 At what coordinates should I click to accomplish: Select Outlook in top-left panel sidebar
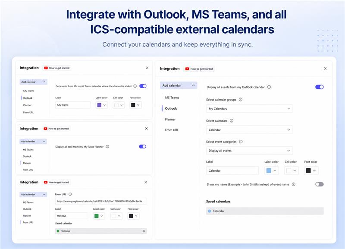pos(28,98)
